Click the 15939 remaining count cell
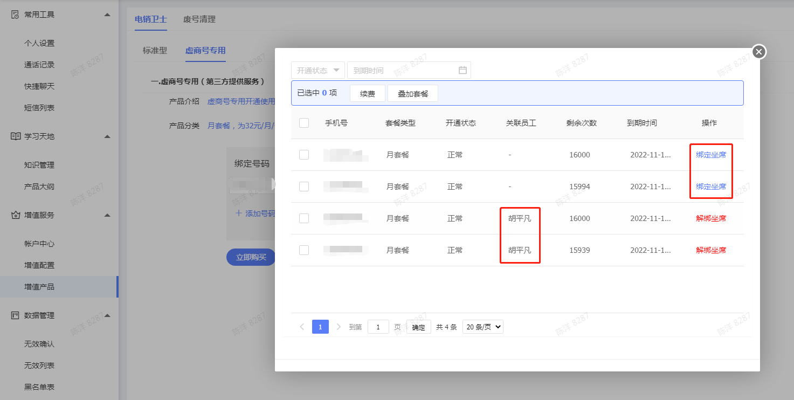 579,250
